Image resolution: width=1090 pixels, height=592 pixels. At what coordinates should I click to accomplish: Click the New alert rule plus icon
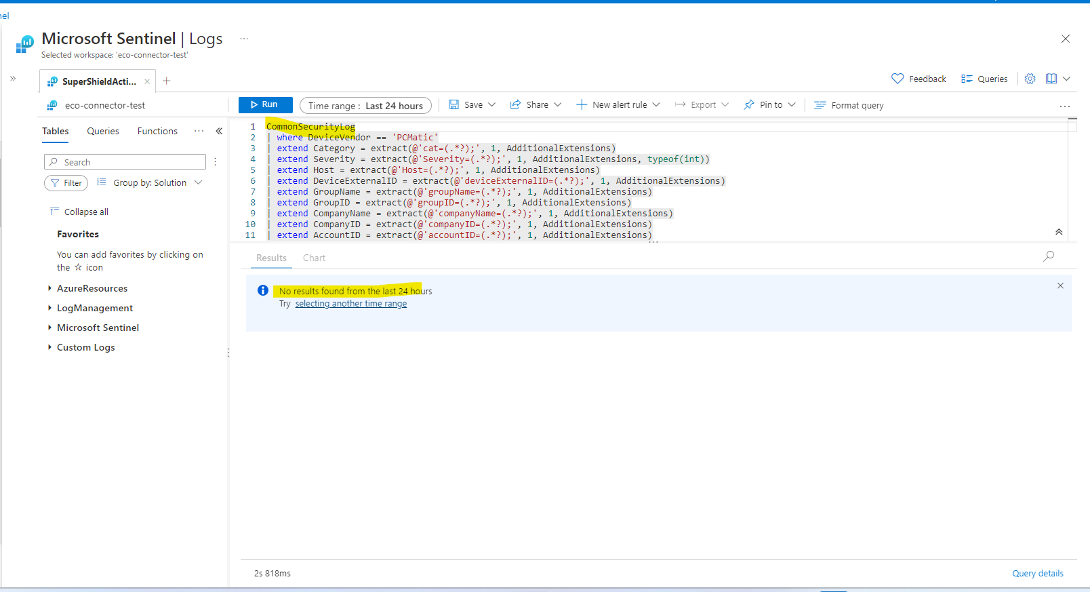pos(582,104)
